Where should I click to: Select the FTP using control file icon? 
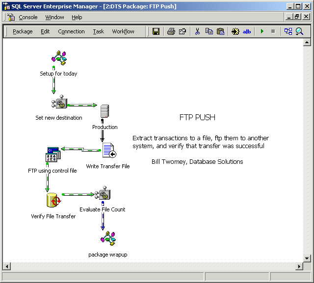pos(53,154)
